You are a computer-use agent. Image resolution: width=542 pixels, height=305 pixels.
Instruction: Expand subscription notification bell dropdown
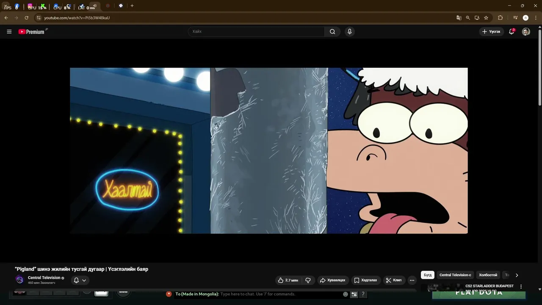80,280
